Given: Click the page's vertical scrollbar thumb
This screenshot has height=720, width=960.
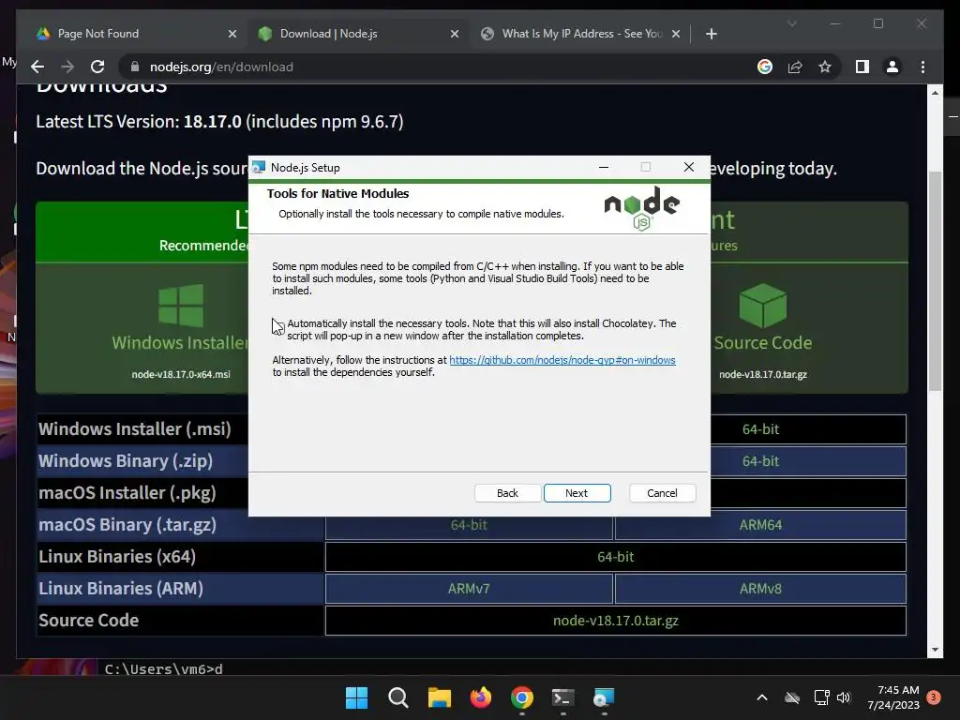Looking at the screenshot, I should point(935,280).
